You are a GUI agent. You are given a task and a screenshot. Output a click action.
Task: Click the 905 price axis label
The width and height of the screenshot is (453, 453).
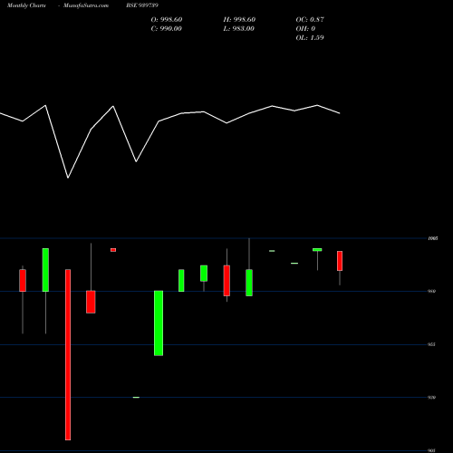(432, 450)
